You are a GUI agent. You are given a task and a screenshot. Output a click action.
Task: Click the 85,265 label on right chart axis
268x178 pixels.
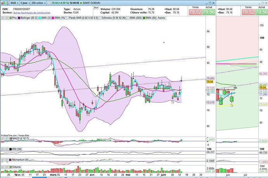click(x=263, y=74)
